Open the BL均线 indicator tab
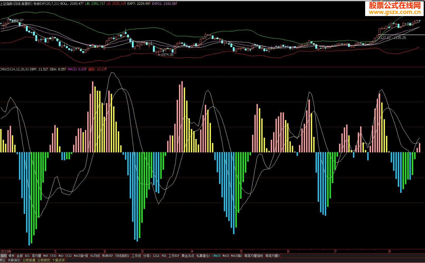Viewport: 425px width, 263px height. [x=95, y=256]
